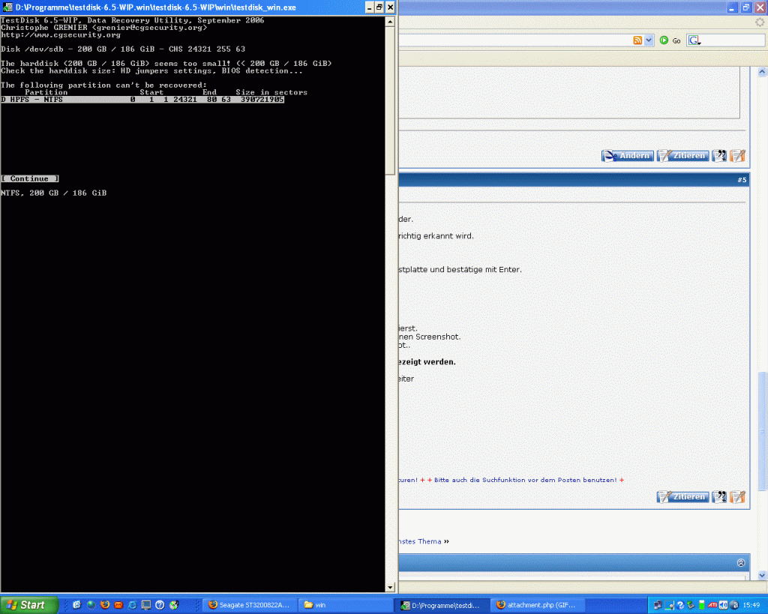Launch Firefox from the Quick Launch bar

click(x=104, y=605)
